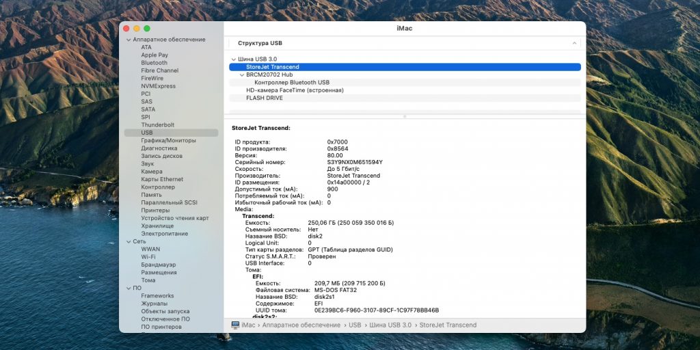This screenshot has width=700, height=350.
Task: Open Графика/Мониторы section
Action: click(168, 141)
